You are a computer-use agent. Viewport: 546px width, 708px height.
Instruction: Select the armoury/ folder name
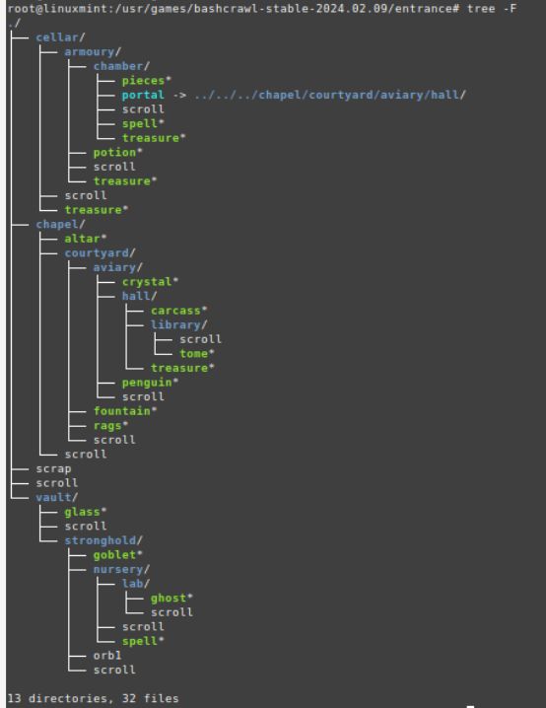click(x=93, y=52)
